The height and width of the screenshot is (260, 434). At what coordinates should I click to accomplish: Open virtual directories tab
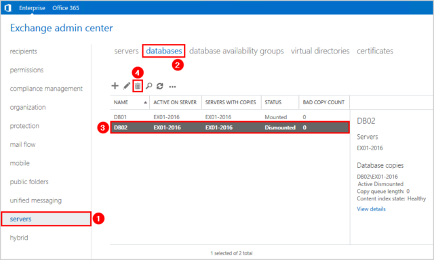[320, 51]
